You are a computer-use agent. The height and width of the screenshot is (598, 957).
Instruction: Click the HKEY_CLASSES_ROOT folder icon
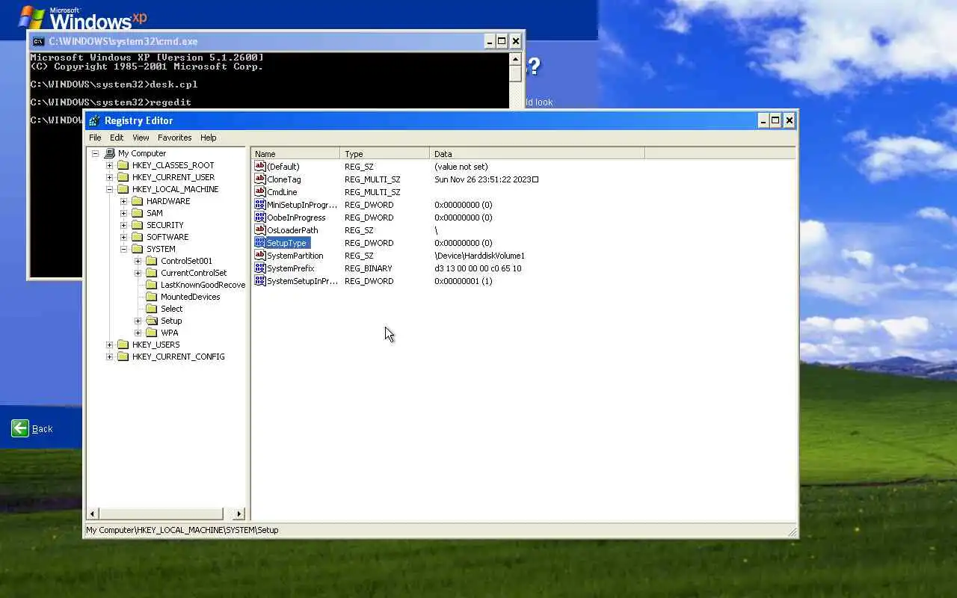click(123, 165)
